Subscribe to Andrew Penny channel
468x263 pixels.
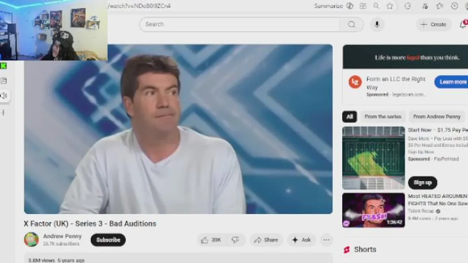point(108,240)
